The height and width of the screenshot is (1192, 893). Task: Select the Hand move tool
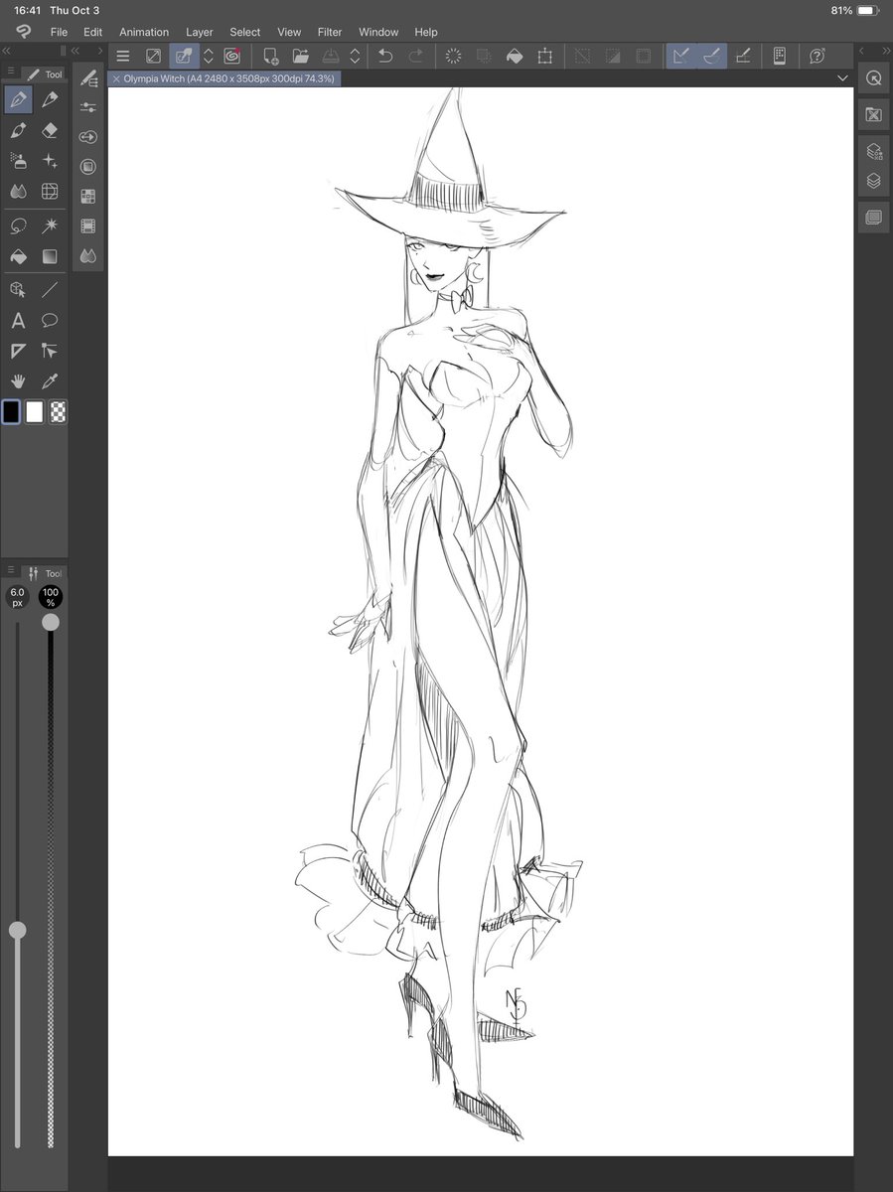pos(18,381)
